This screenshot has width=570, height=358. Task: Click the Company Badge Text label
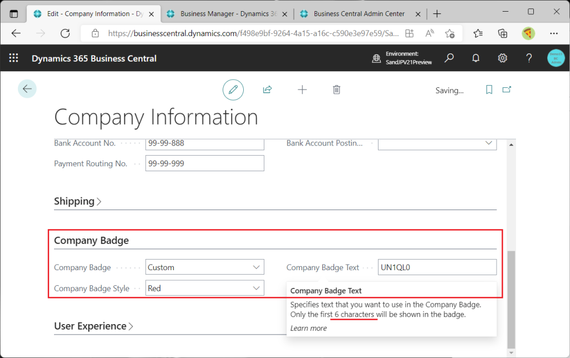[322, 267]
